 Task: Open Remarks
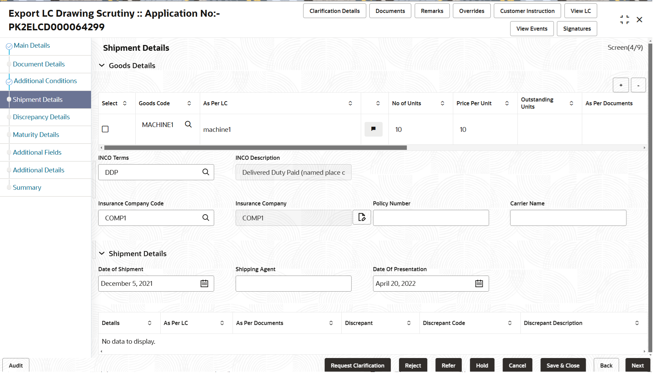point(432,11)
